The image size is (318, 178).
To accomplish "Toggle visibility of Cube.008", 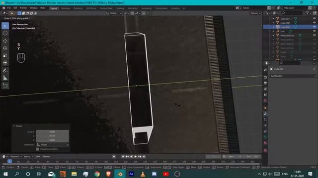I will [x=315, y=23].
